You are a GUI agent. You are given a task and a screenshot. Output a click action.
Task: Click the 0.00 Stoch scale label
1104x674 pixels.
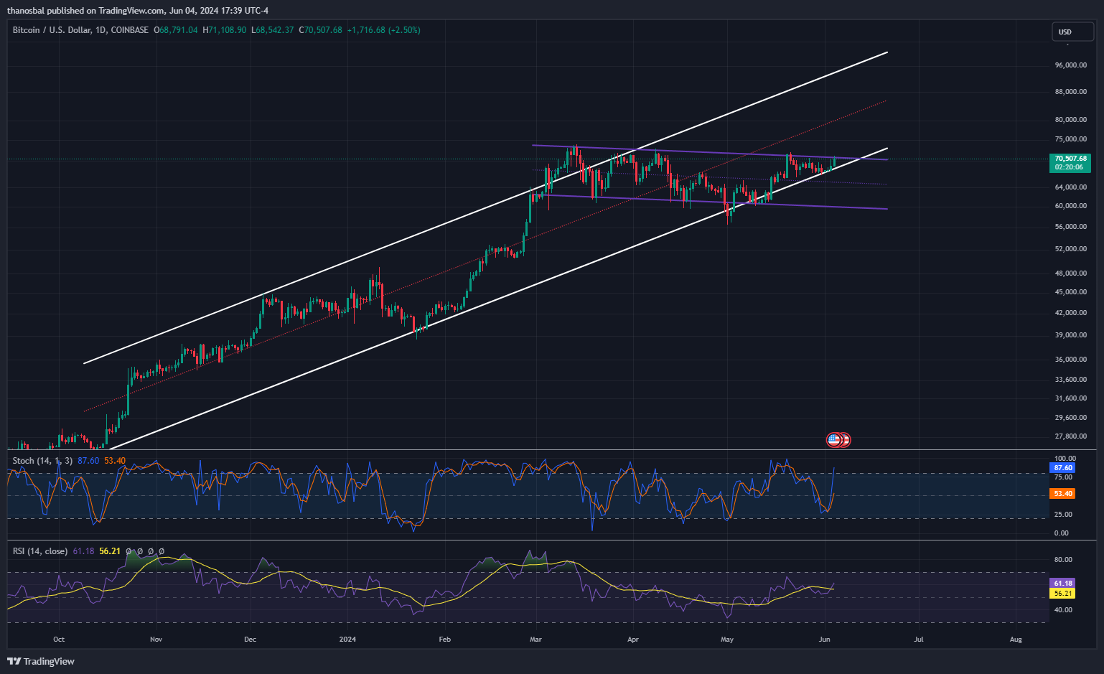tap(1061, 533)
